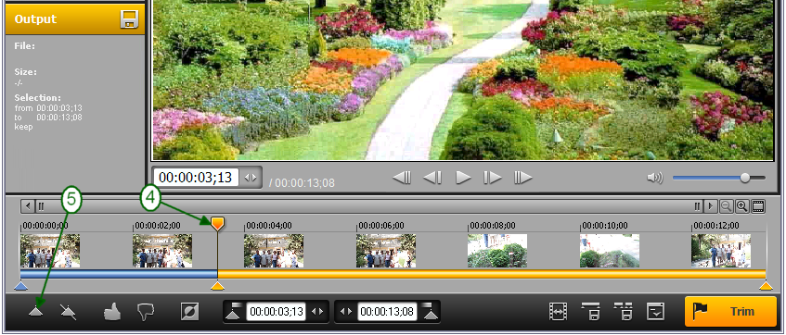Click the total duration text / 00:00:13;08
786x335 pixels.
pos(302,182)
